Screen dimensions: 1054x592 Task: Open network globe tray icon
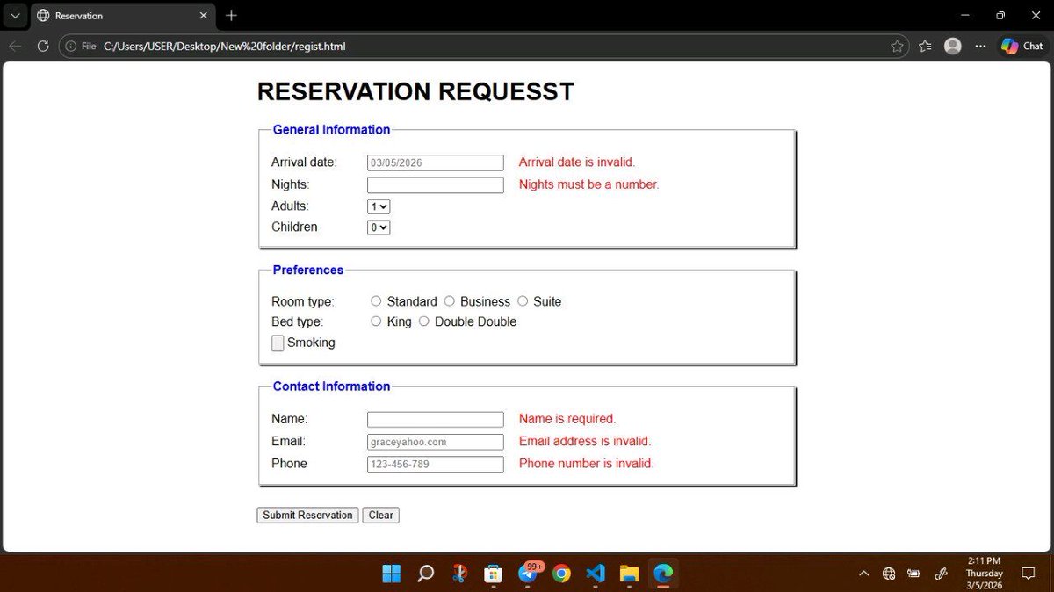(889, 574)
